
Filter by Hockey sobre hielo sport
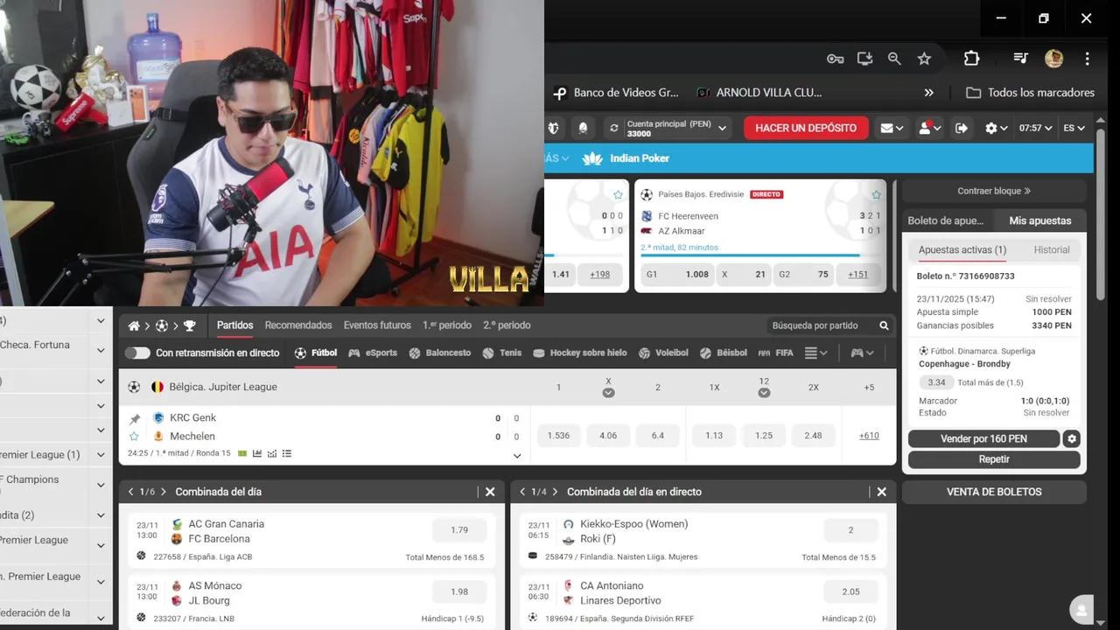coord(579,353)
